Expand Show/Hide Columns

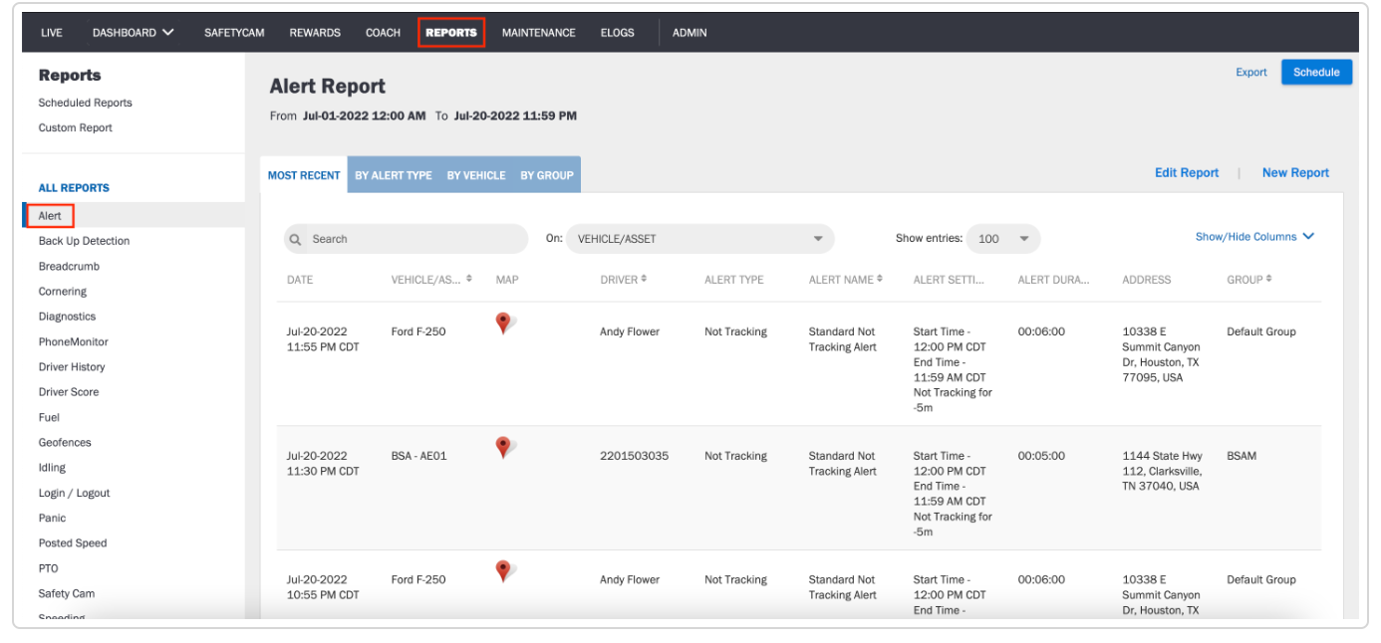(x=1255, y=237)
